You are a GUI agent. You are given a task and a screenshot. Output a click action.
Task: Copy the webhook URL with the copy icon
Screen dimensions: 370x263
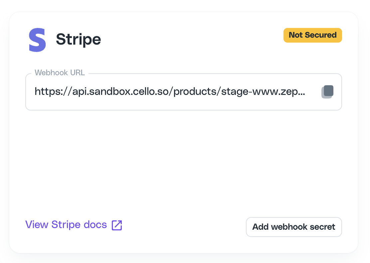(x=327, y=92)
